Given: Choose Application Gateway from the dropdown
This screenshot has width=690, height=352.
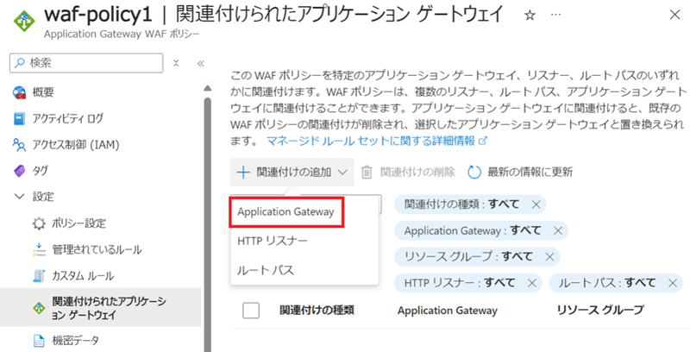Looking at the screenshot, I should coord(286,212).
